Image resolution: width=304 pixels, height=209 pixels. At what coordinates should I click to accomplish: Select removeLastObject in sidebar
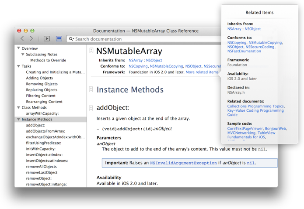click(42, 172)
